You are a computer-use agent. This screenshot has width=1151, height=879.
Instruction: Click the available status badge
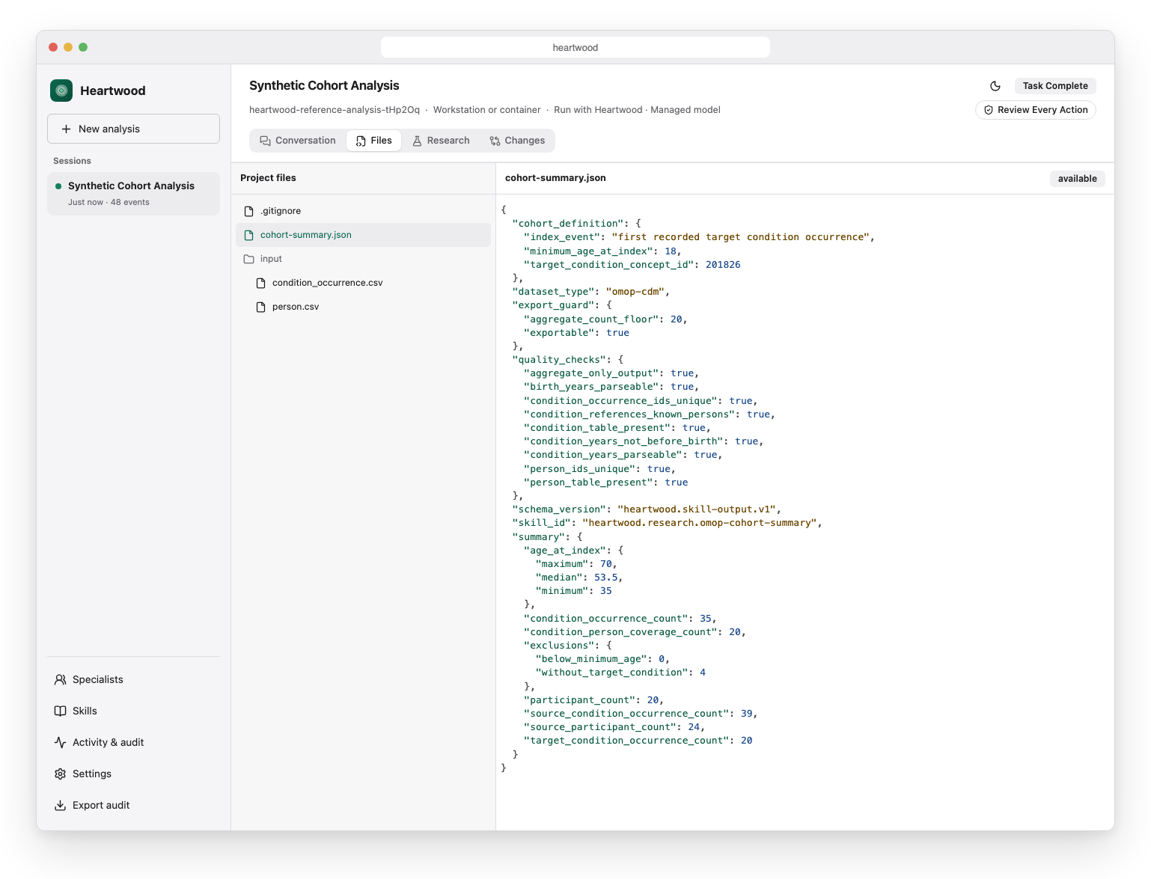coord(1078,179)
